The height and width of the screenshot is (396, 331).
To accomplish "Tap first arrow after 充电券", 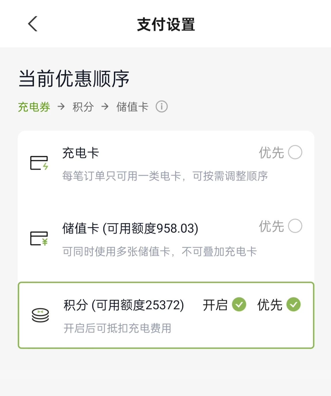I will 61,107.
